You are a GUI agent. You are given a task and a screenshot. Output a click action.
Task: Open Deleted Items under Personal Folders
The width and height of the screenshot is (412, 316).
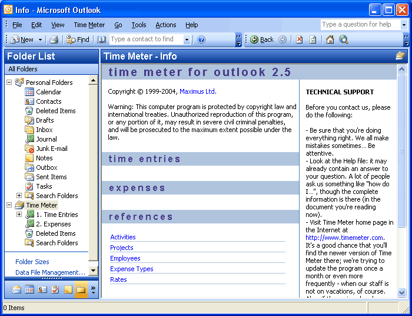(56, 111)
